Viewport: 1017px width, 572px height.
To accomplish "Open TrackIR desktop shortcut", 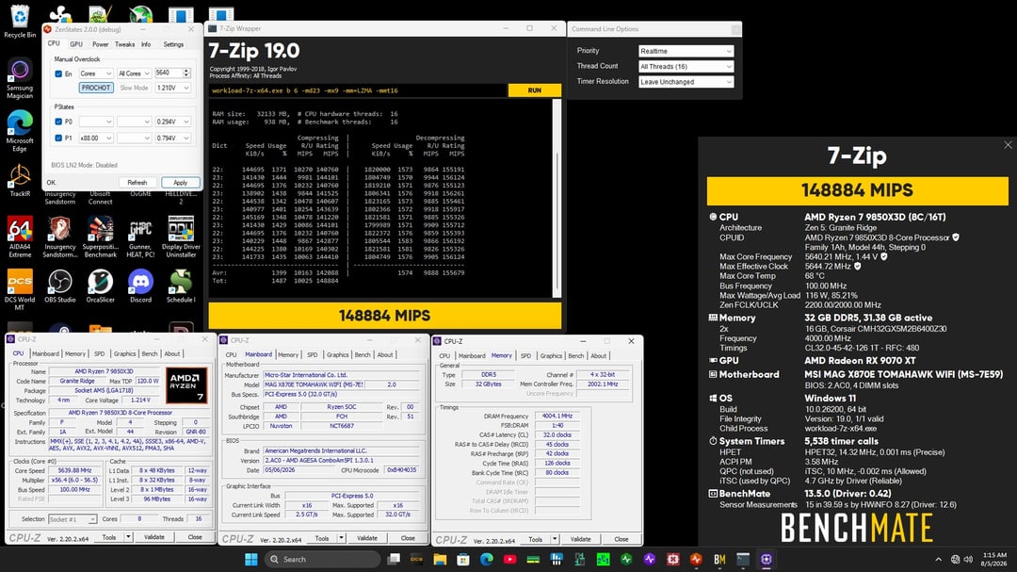I will [20, 180].
